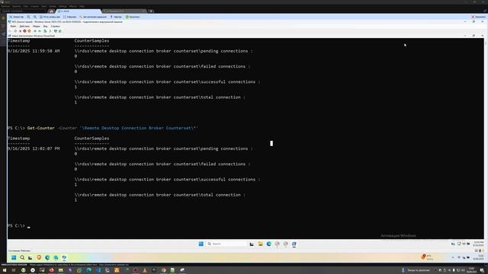Screen dimensions: 488x274
Task: Click Search magnifier on middle taskbar
Action: pos(22,257)
